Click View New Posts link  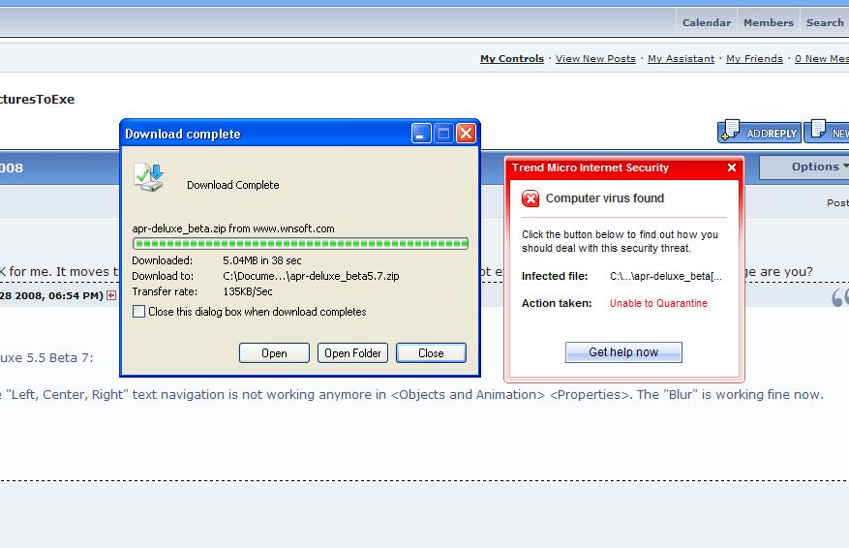click(x=595, y=58)
